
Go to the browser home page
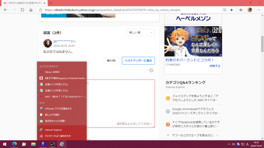pos(31,10)
